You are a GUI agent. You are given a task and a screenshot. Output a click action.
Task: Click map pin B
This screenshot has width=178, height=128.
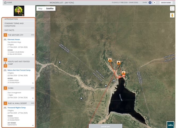coord(118,62)
